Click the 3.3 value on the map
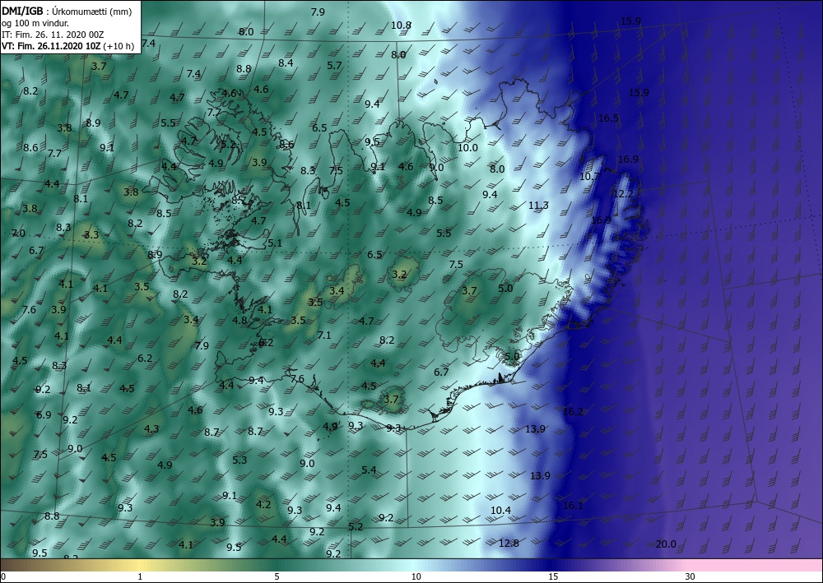823x583 pixels. (91, 234)
